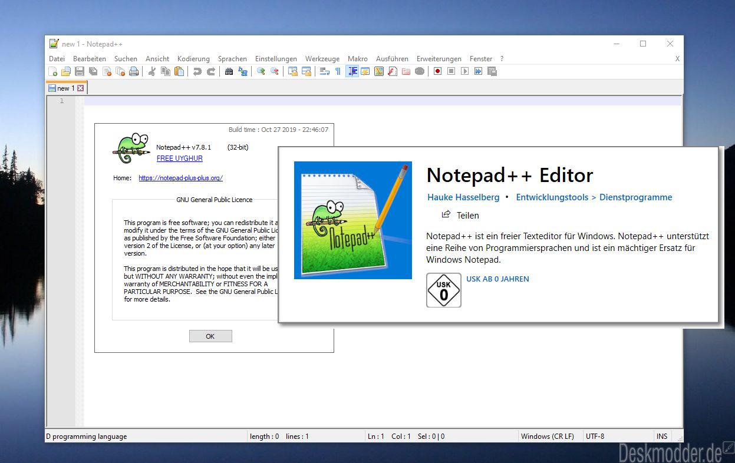Click the Cut scissors icon
Screen dimensions: 735x463
click(x=152, y=71)
